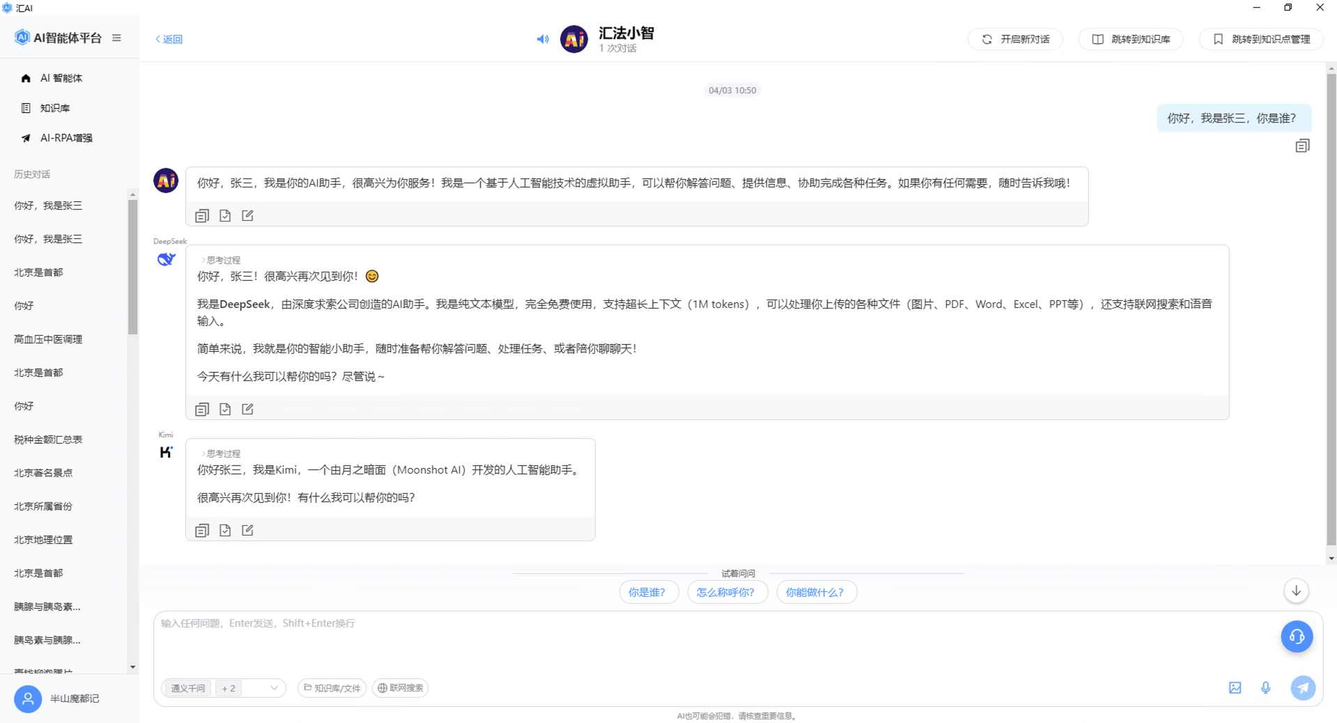Expand DeepSeek's 思考过程 section

tap(221, 260)
